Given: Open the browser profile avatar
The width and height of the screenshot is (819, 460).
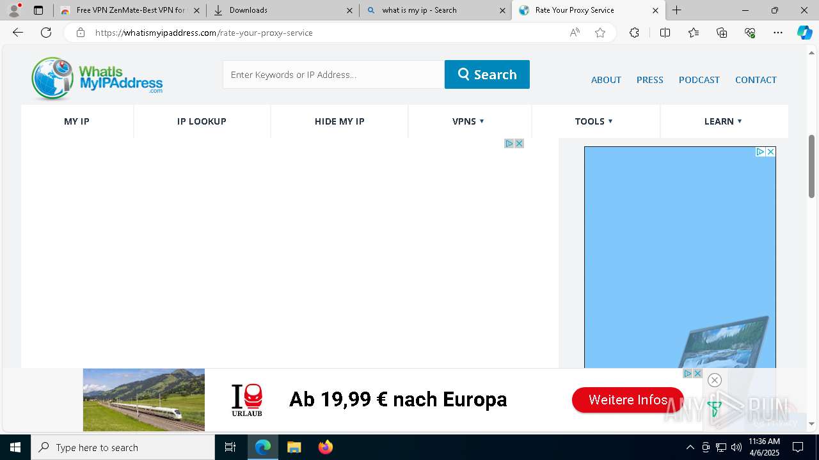Looking at the screenshot, I should [14, 10].
